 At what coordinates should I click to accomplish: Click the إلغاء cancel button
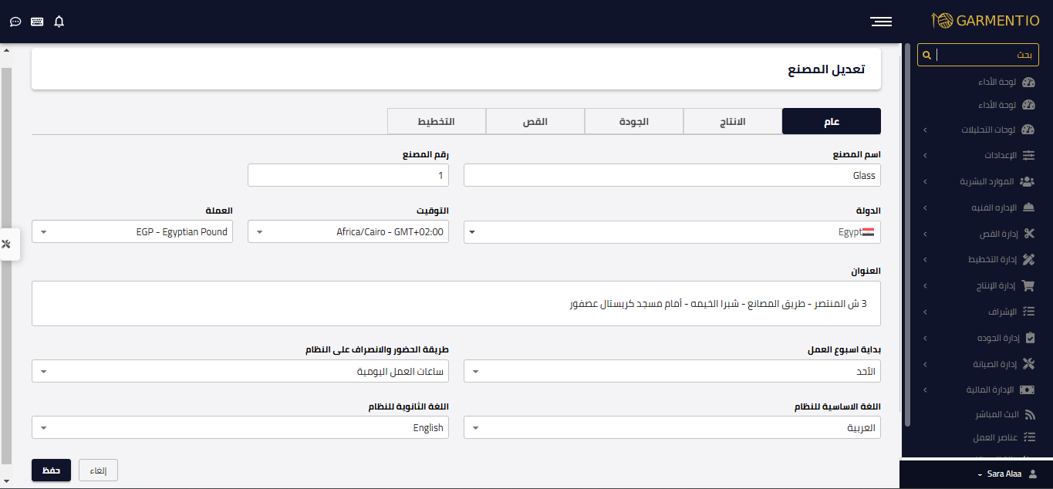pos(99,470)
